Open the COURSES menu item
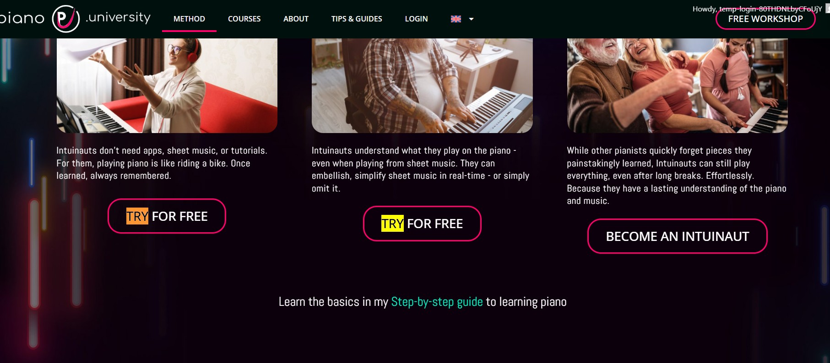The height and width of the screenshot is (363, 830). (244, 19)
